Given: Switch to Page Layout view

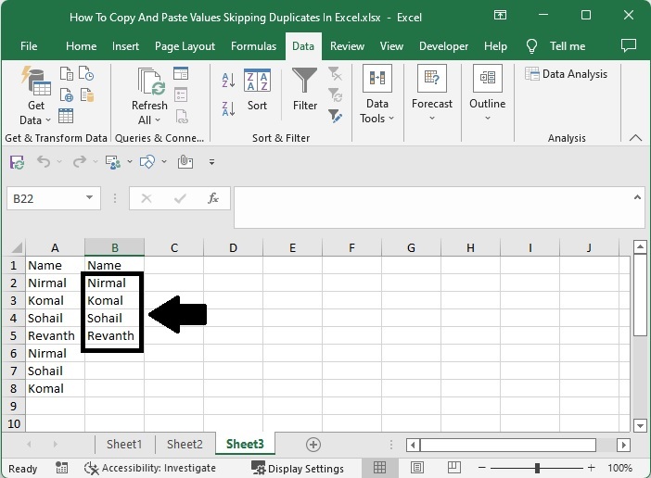Looking at the screenshot, I should pos(416,468).
